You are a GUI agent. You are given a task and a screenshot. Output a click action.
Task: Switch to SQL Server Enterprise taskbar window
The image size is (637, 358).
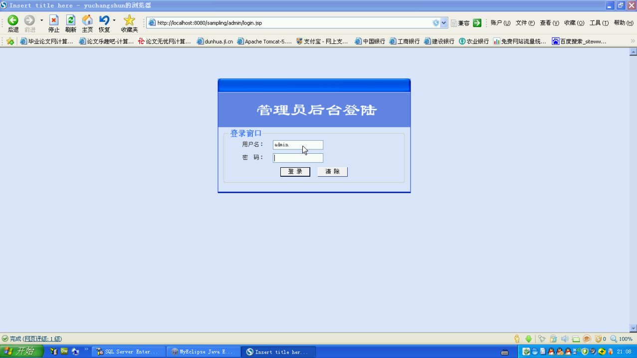[129, 352]
